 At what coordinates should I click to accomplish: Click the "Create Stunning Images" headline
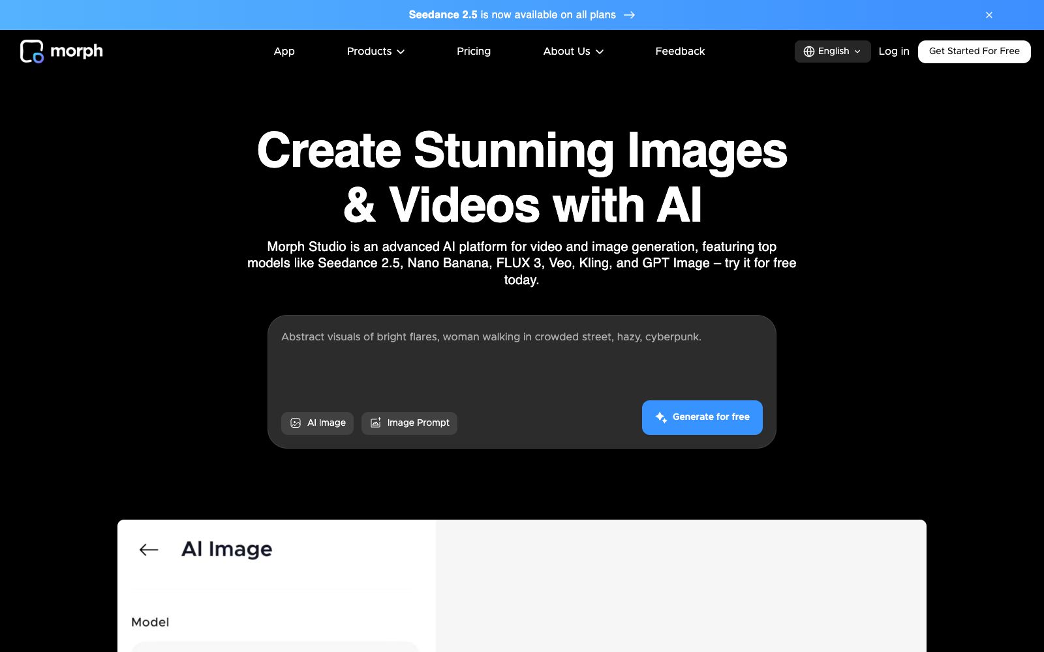pyautogui.click(x=522, y=151)
